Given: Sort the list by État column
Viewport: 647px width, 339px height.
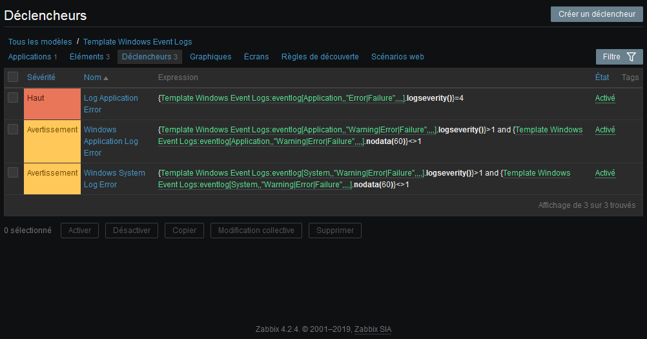Looking at the screenshot, I should click(x=602, y=77).
